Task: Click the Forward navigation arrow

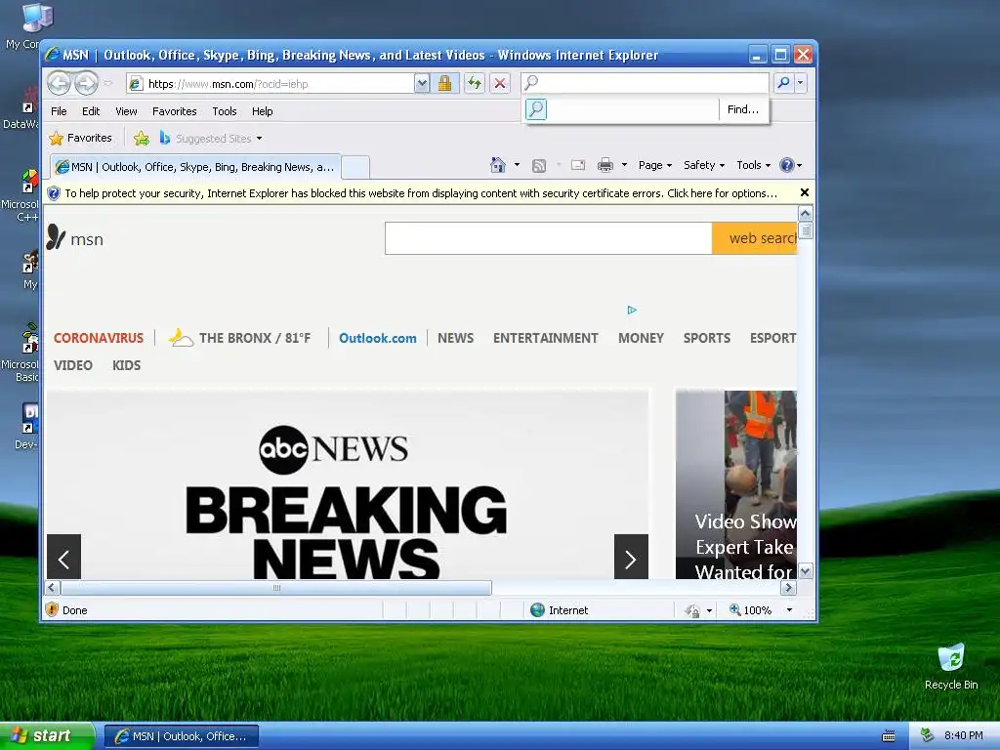Action: click(x=87, y=83)
